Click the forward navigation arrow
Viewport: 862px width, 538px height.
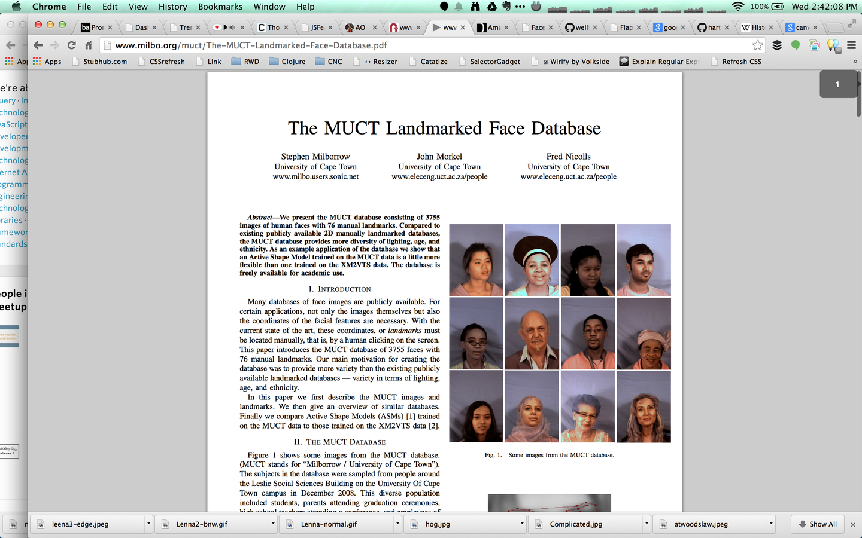coord(54,45)
